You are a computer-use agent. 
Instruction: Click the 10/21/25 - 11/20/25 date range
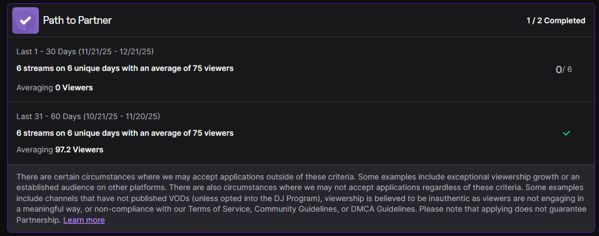click(x=121, y=116)
